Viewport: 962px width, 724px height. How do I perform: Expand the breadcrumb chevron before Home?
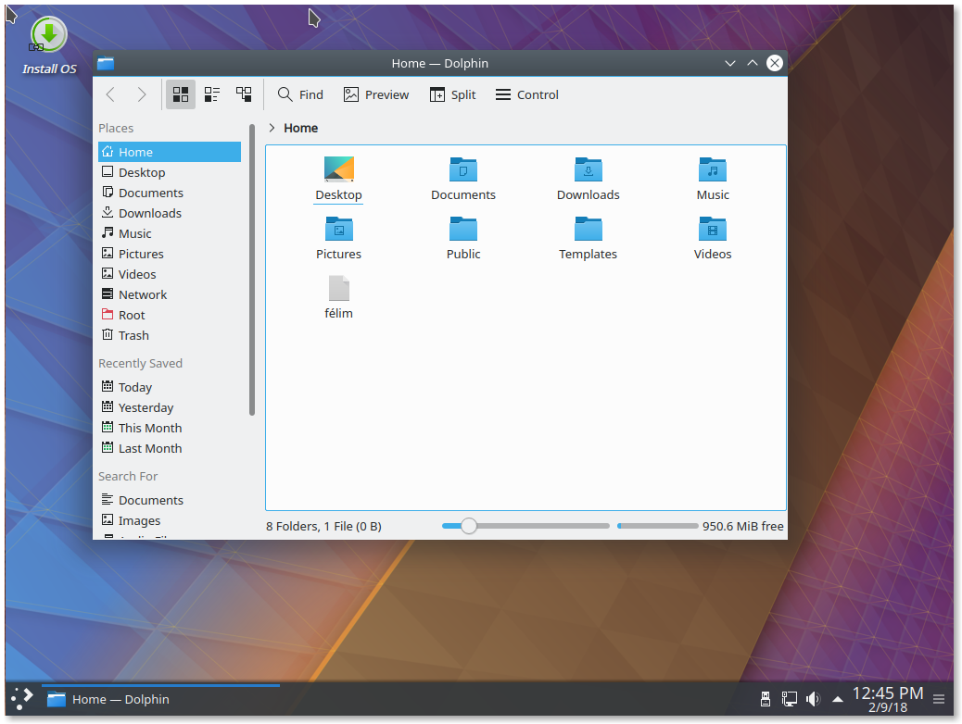272,128
